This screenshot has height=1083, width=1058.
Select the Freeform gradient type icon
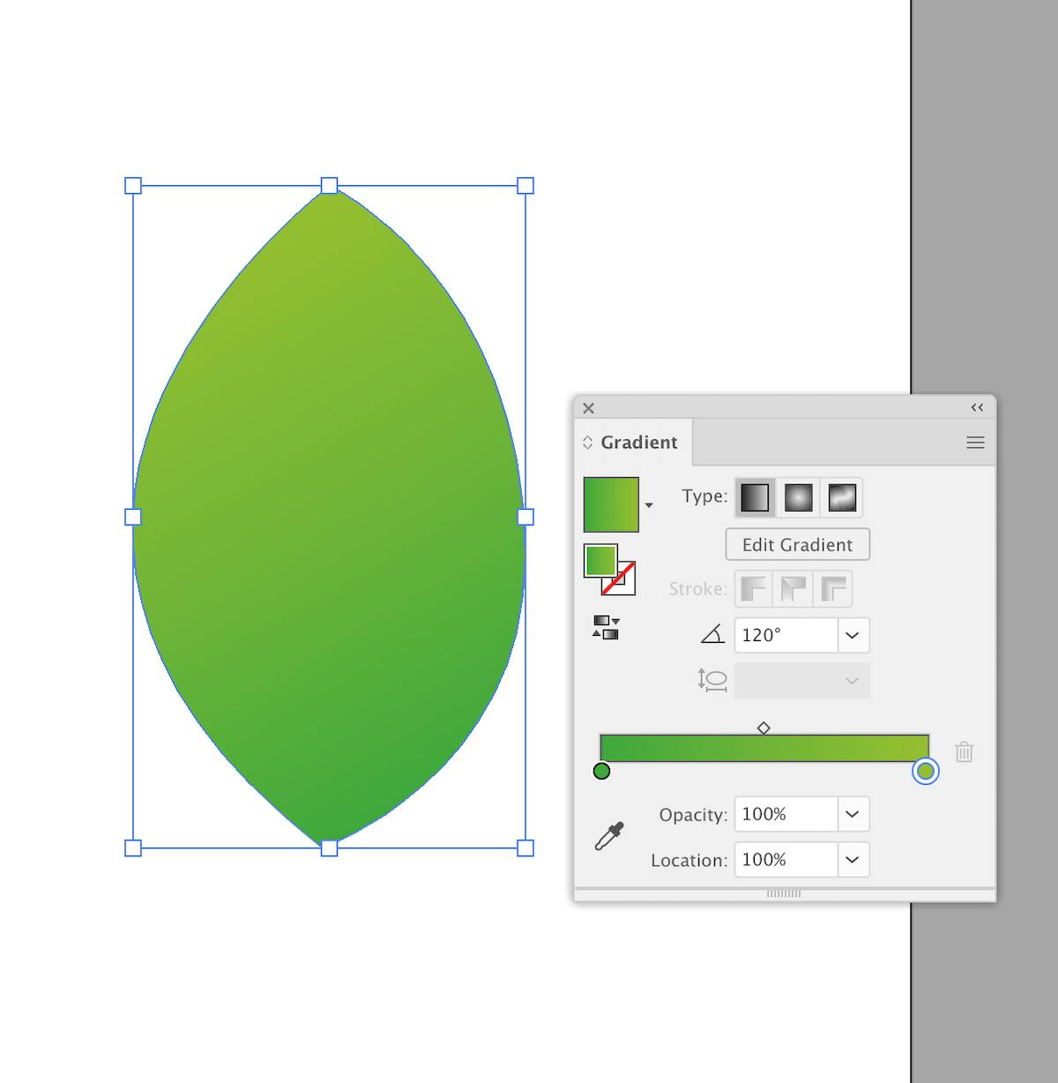coord(844,497)
